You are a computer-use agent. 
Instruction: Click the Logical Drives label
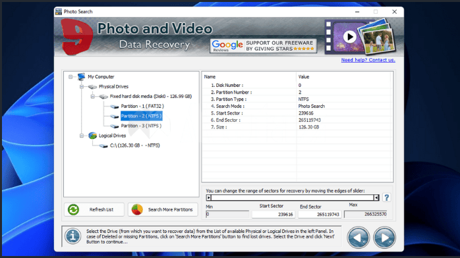coord(112,136)
